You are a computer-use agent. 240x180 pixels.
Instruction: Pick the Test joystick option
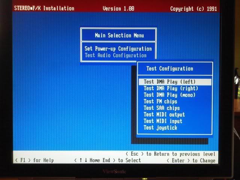(x=160, y=127)
